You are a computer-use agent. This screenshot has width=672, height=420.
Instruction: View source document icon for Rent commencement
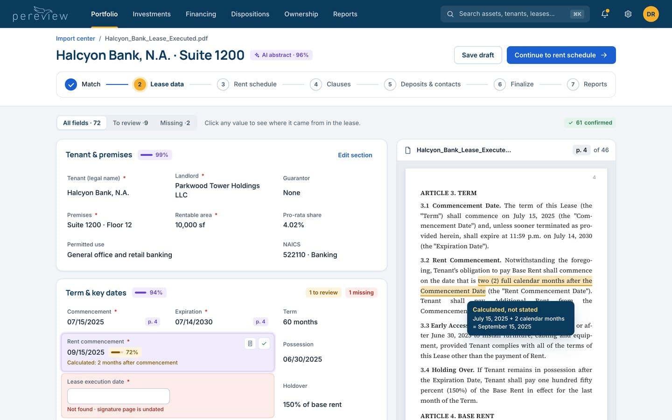(x=250, y=343)
